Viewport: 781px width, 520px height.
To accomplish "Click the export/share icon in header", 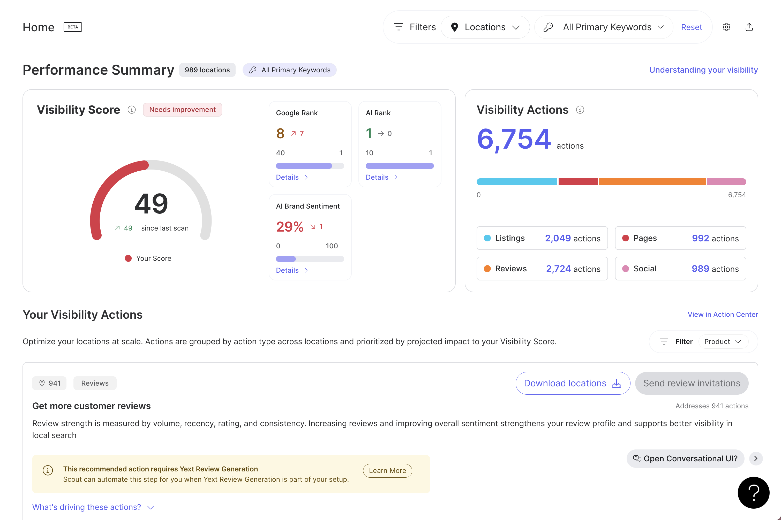I will click(x=749, y=27).
